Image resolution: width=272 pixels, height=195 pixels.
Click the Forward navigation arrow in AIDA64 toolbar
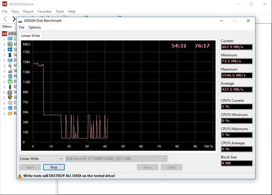coord(14,19)
